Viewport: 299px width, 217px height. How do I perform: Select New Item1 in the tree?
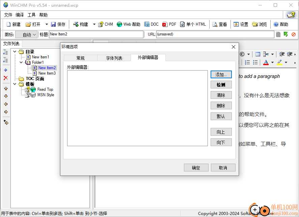[40, 57]
